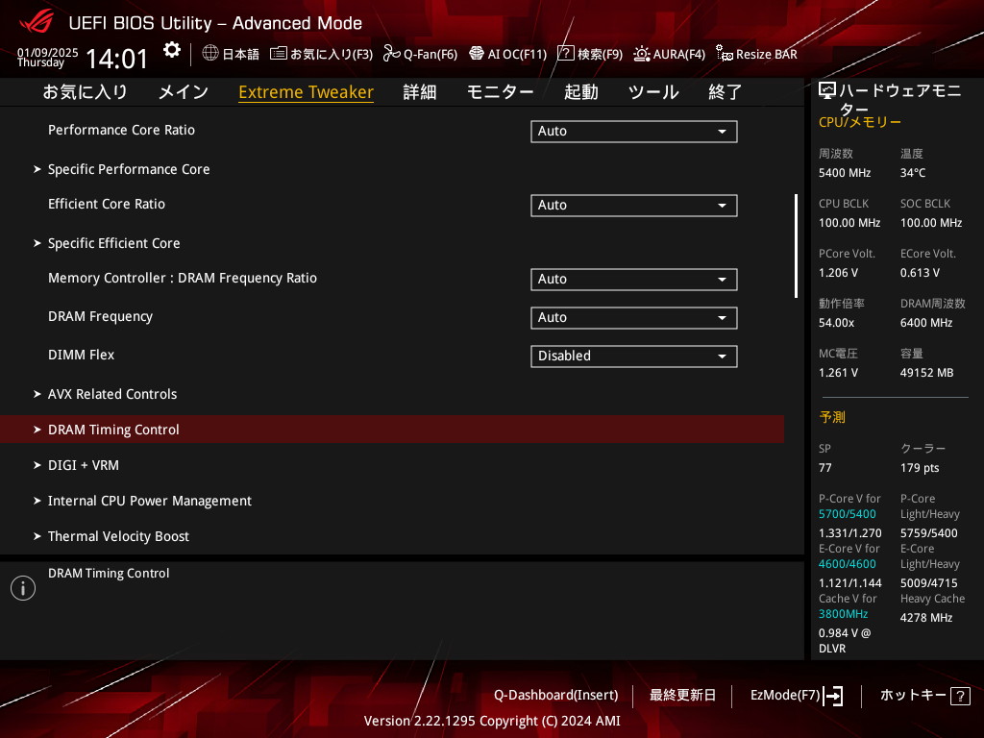Expand the DRAM Timing Control submenu
This screenshot has height=738, width=984.
pos(113,430)
